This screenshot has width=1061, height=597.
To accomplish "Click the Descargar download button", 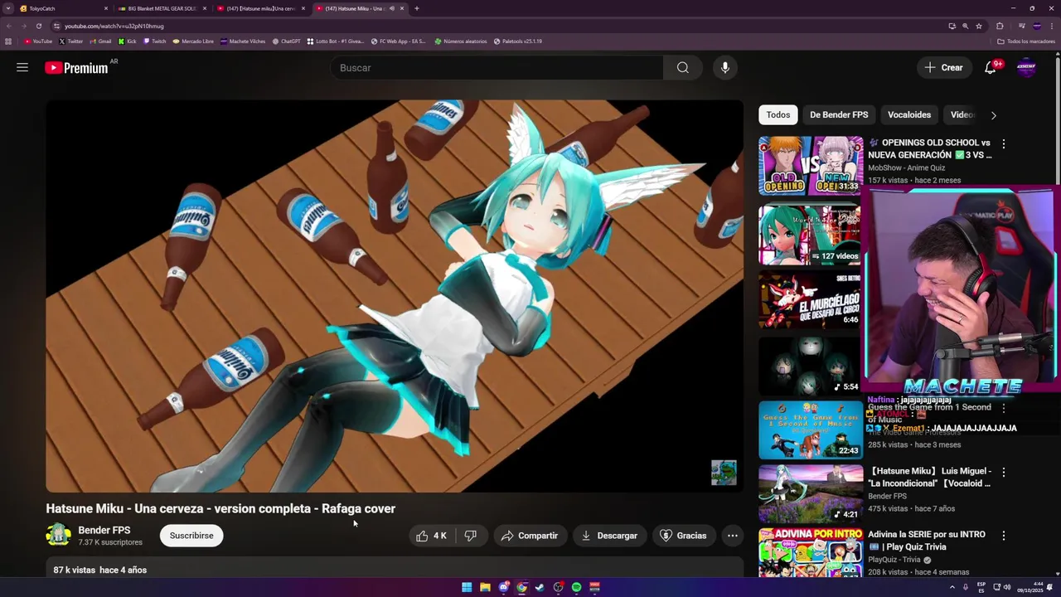I will click(x=609, y=536).
